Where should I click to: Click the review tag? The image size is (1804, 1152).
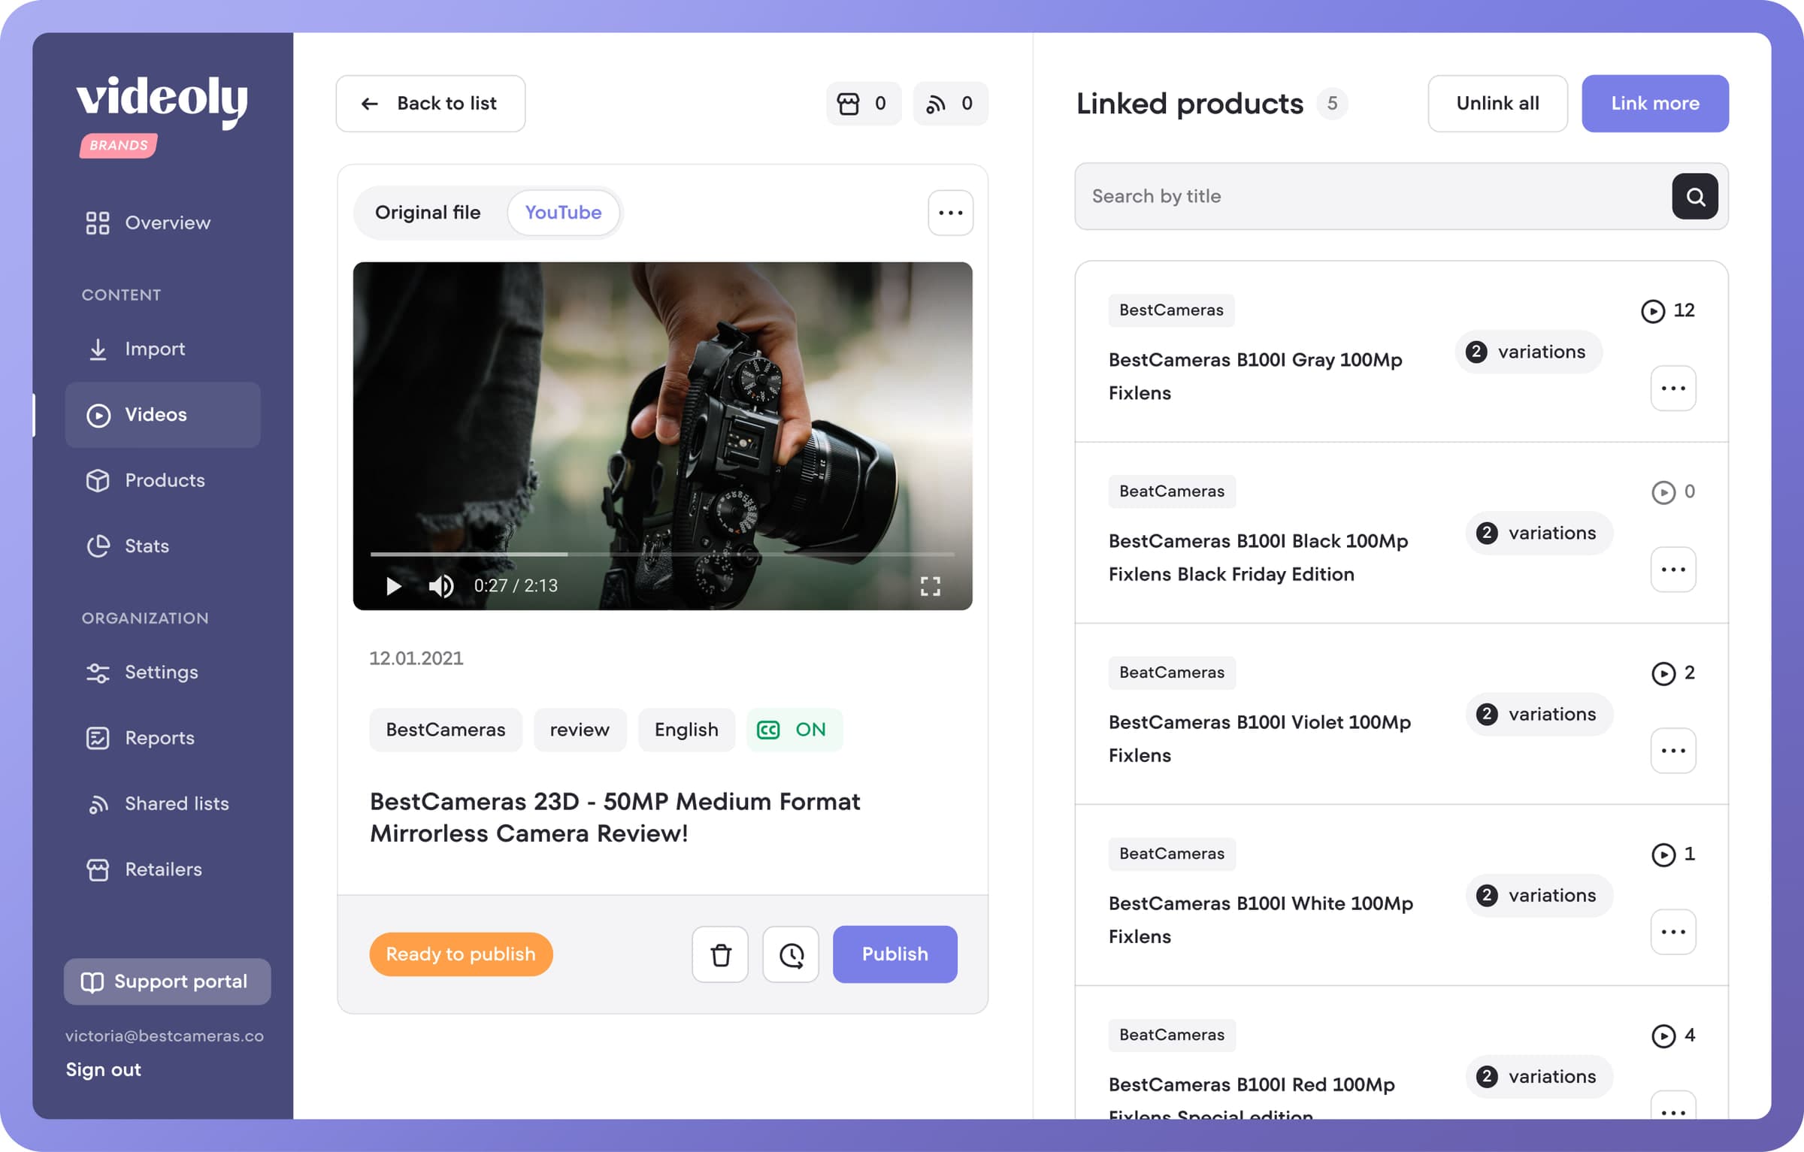580,730
